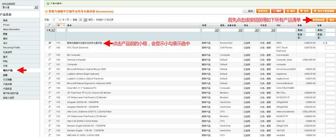Open the Prices tab
The height and width of the screenshot is (137, 336).
pyautogui.click(x=20, y=25)
